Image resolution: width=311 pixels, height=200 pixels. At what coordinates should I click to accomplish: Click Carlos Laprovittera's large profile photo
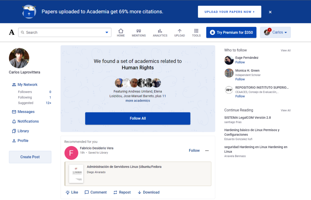(x=19, y=58)
